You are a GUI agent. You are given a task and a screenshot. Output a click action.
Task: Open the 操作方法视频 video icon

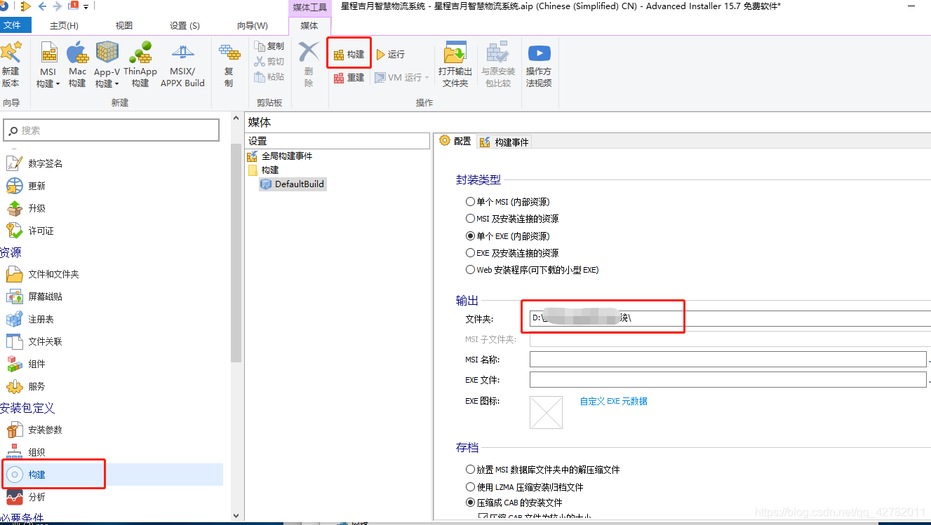tap(539, 53)
